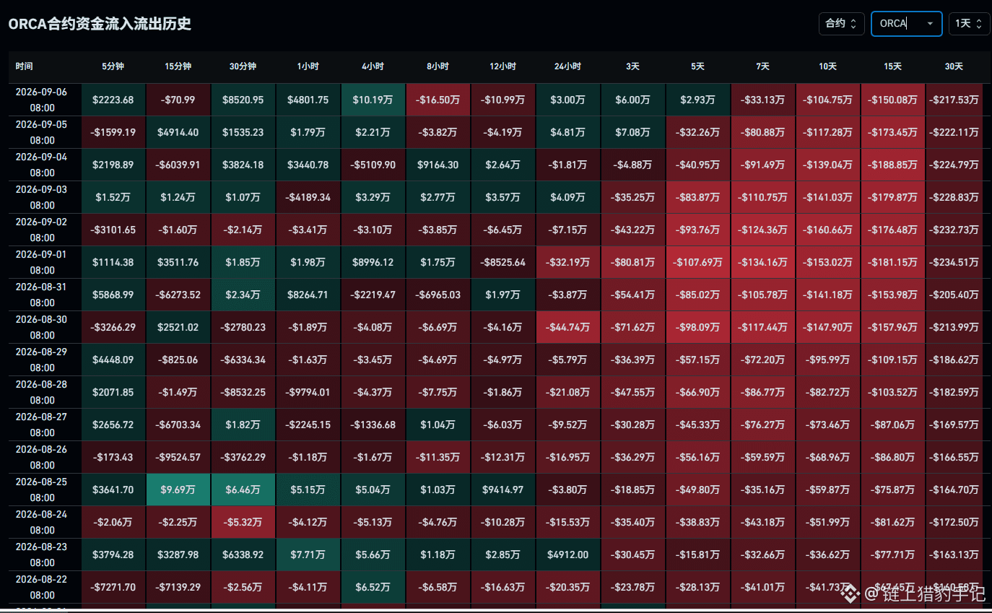Click the 时间 column header
Image resolution: width=992 pixels, height=613 pixels.
point(24,66)
